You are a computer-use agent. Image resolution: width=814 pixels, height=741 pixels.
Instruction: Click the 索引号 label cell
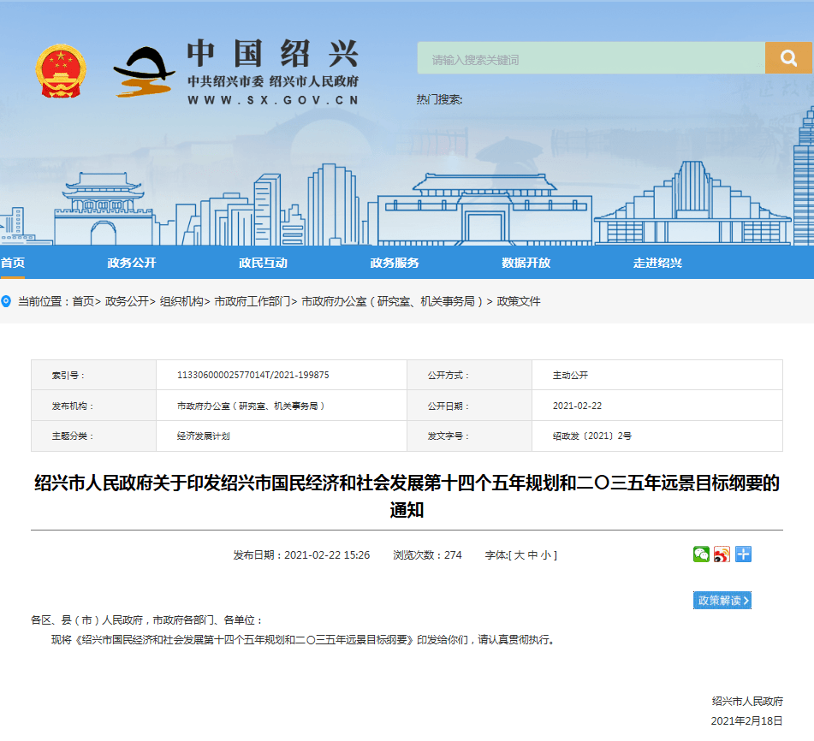point(93,375)
